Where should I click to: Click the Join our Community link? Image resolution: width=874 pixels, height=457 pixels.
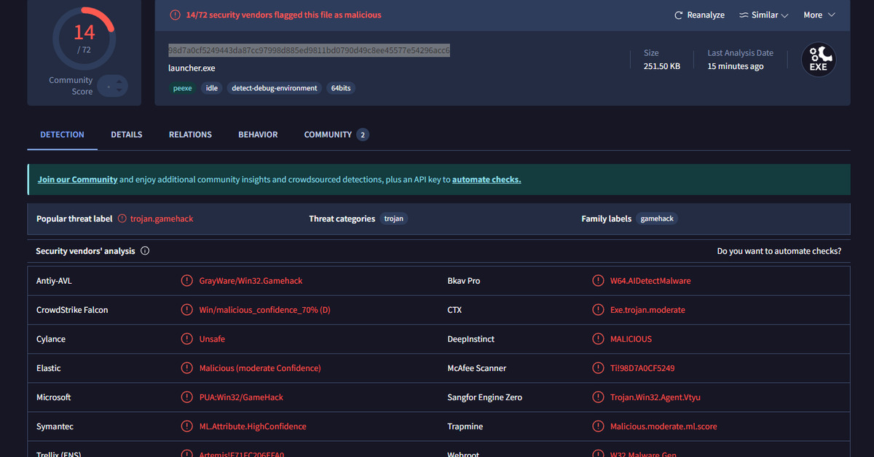click(77, 180)
